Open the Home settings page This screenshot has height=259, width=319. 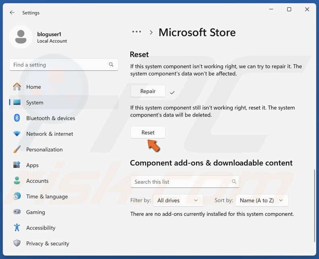[x=33, y=87]
